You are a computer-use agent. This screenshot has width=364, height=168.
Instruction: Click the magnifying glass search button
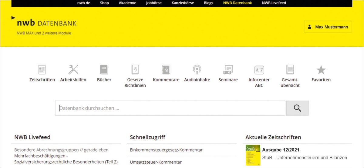[x=297, y=108]
